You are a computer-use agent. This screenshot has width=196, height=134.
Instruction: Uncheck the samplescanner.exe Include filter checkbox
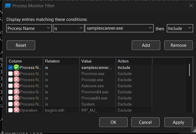(10, 67)
